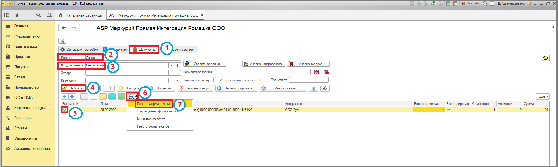Click the copy documents icon button
This screenshot has height=167, width=558.
109,88
